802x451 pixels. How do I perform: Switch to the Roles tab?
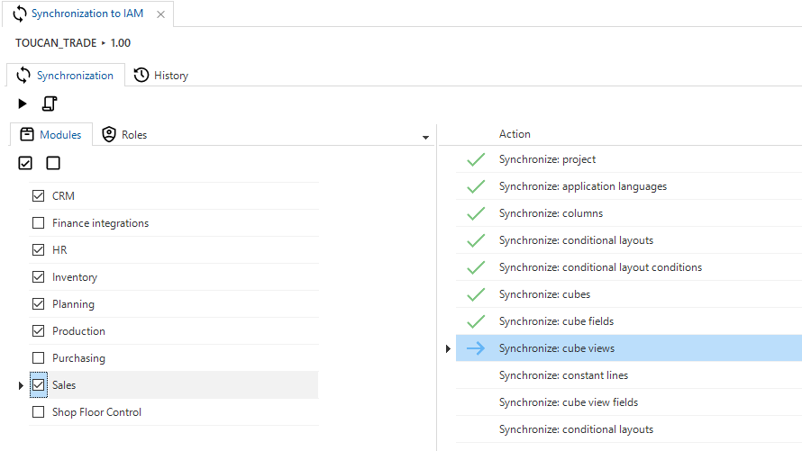[x=124, y=134]
